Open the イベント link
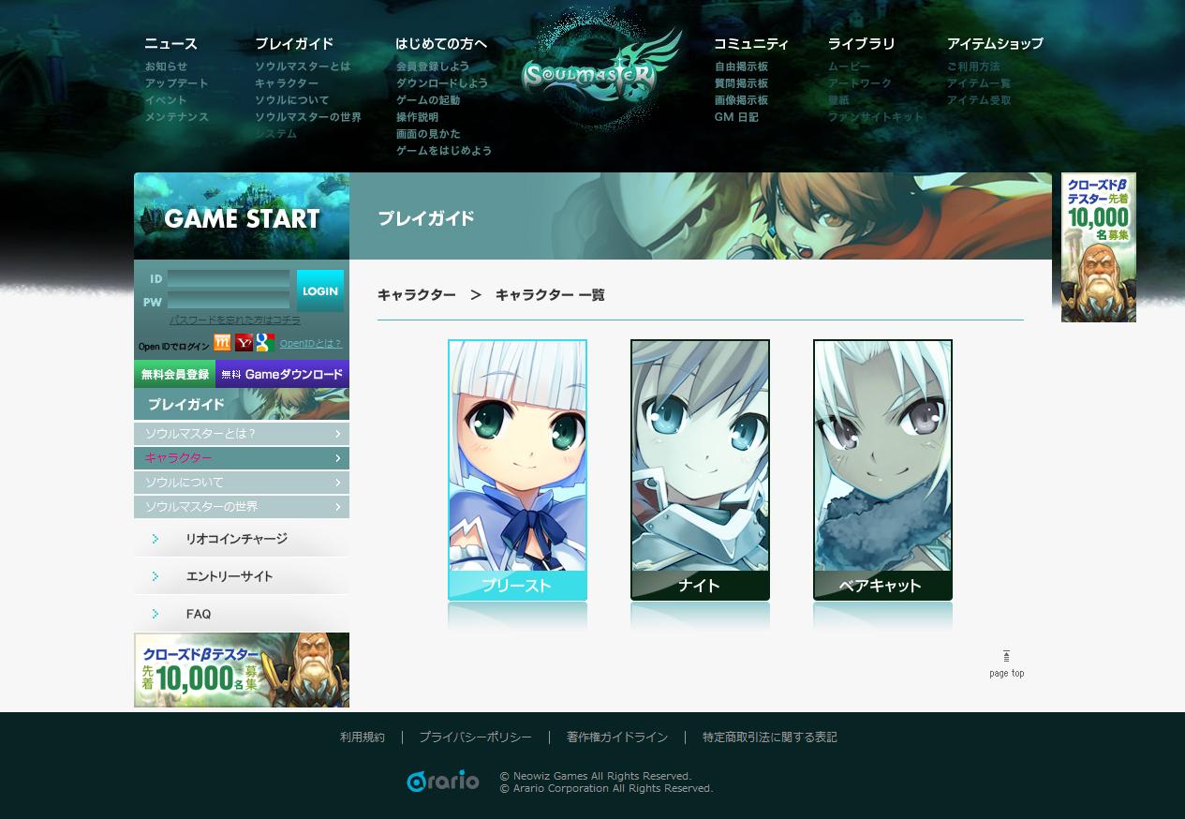 166,100
